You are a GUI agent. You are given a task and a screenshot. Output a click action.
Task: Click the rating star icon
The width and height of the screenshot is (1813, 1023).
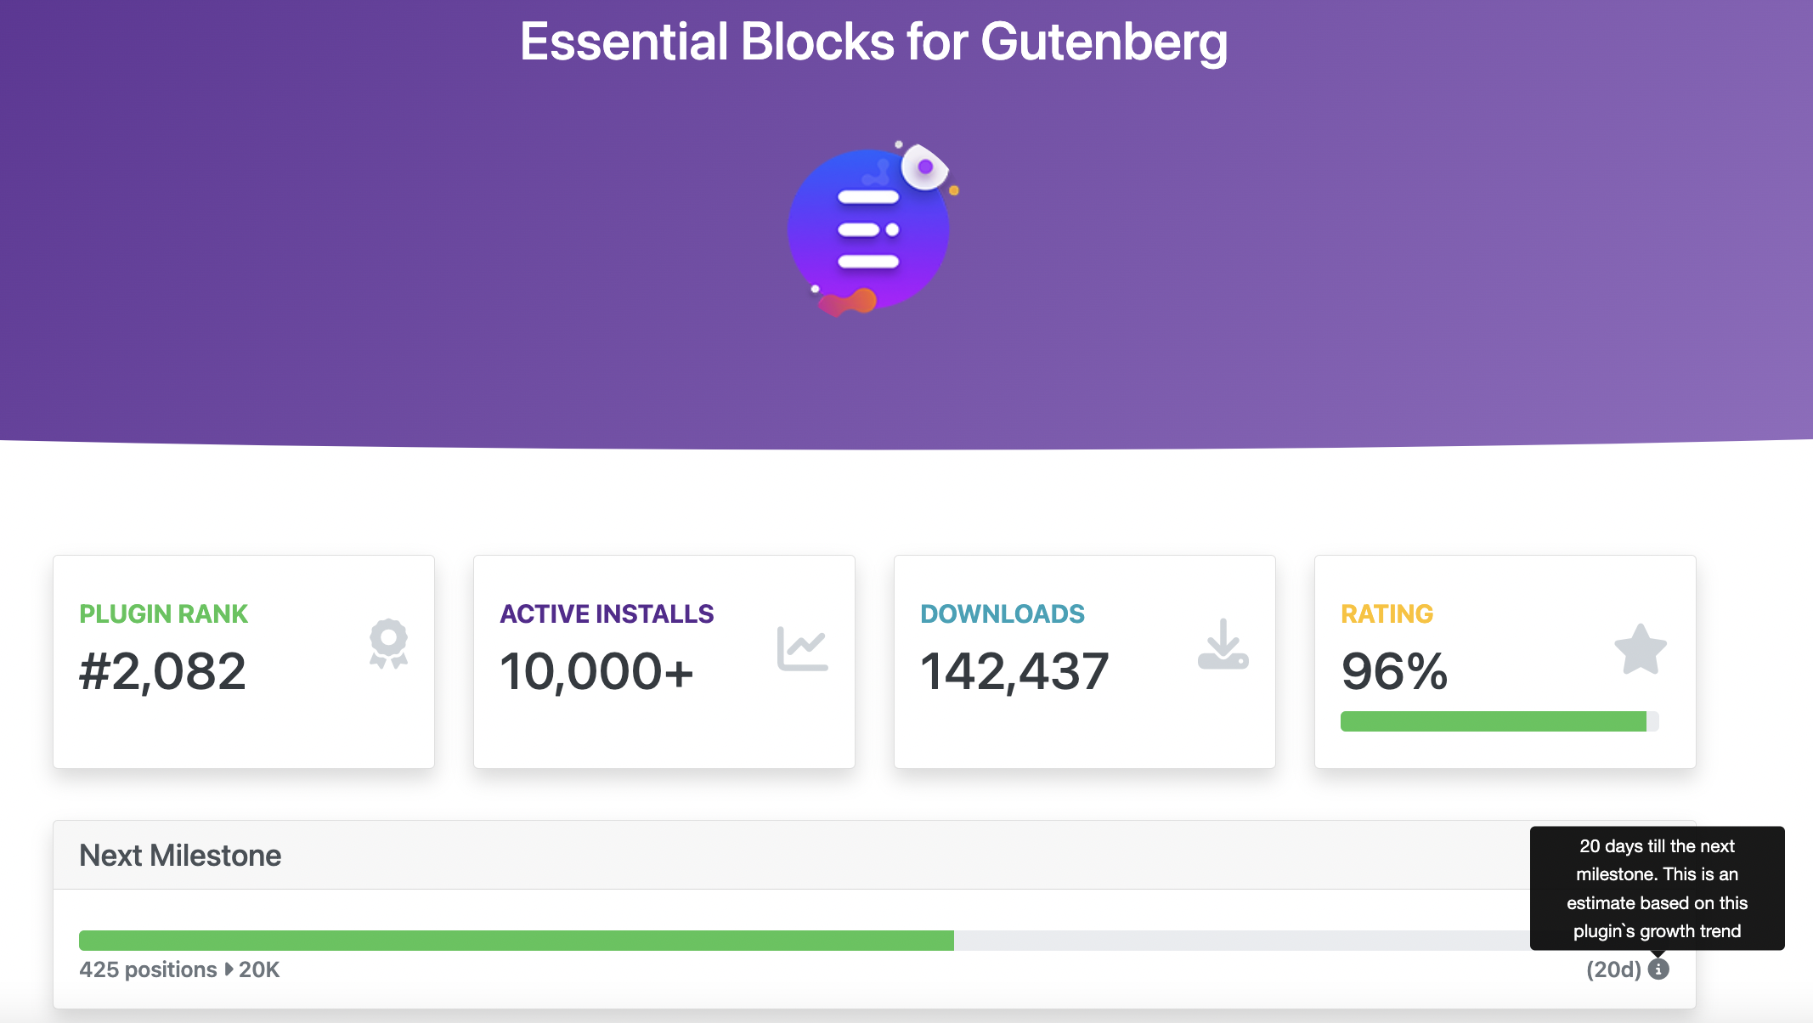tap(1640, 649)
